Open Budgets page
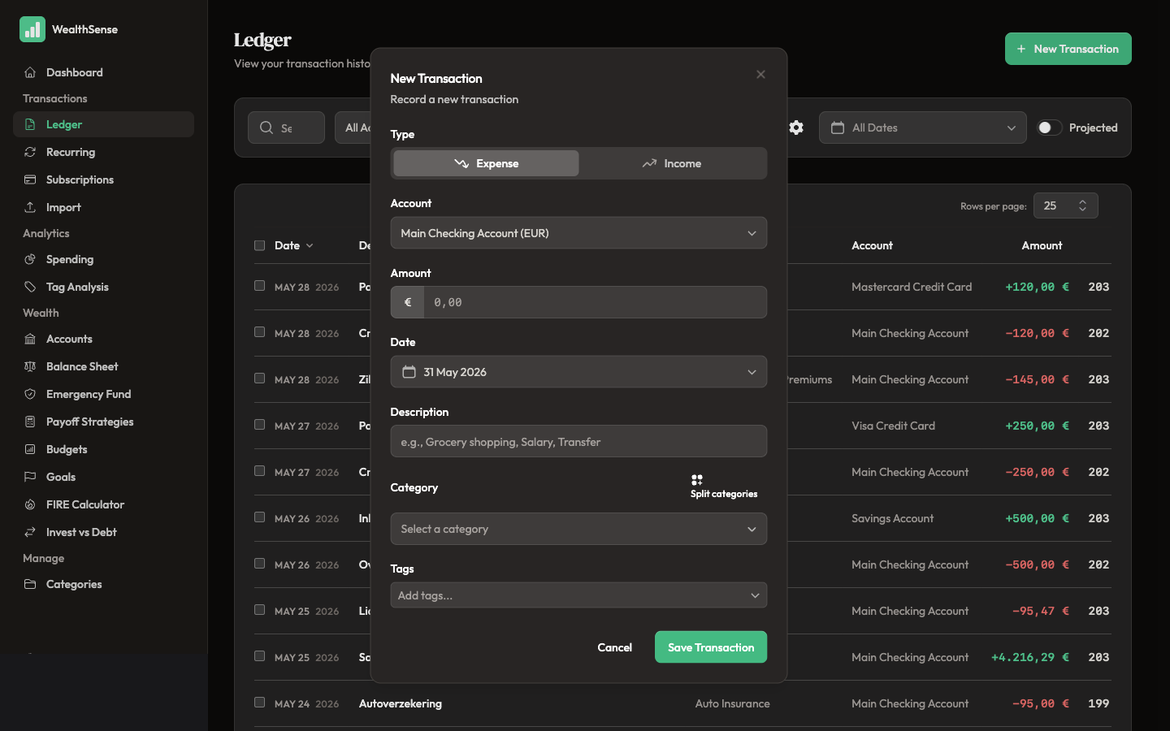Screen dimensions: 1170x731 (103, 449)
